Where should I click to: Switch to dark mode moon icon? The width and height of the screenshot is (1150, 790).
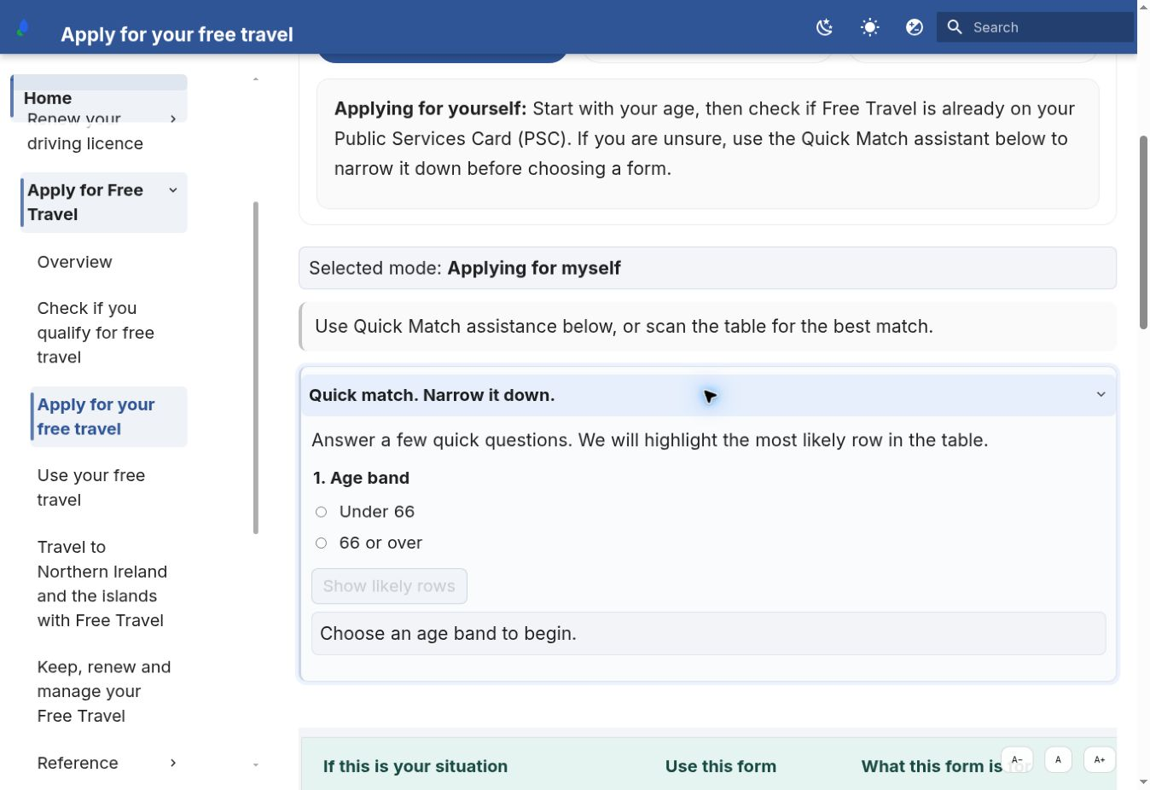click(824, 27)
